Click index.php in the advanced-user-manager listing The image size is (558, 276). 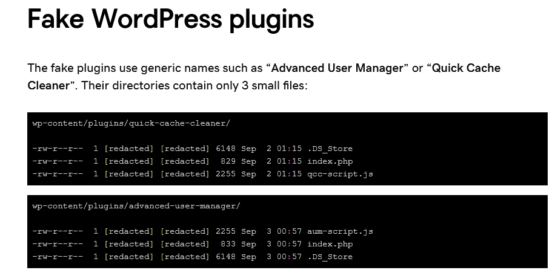click(330, 244)
